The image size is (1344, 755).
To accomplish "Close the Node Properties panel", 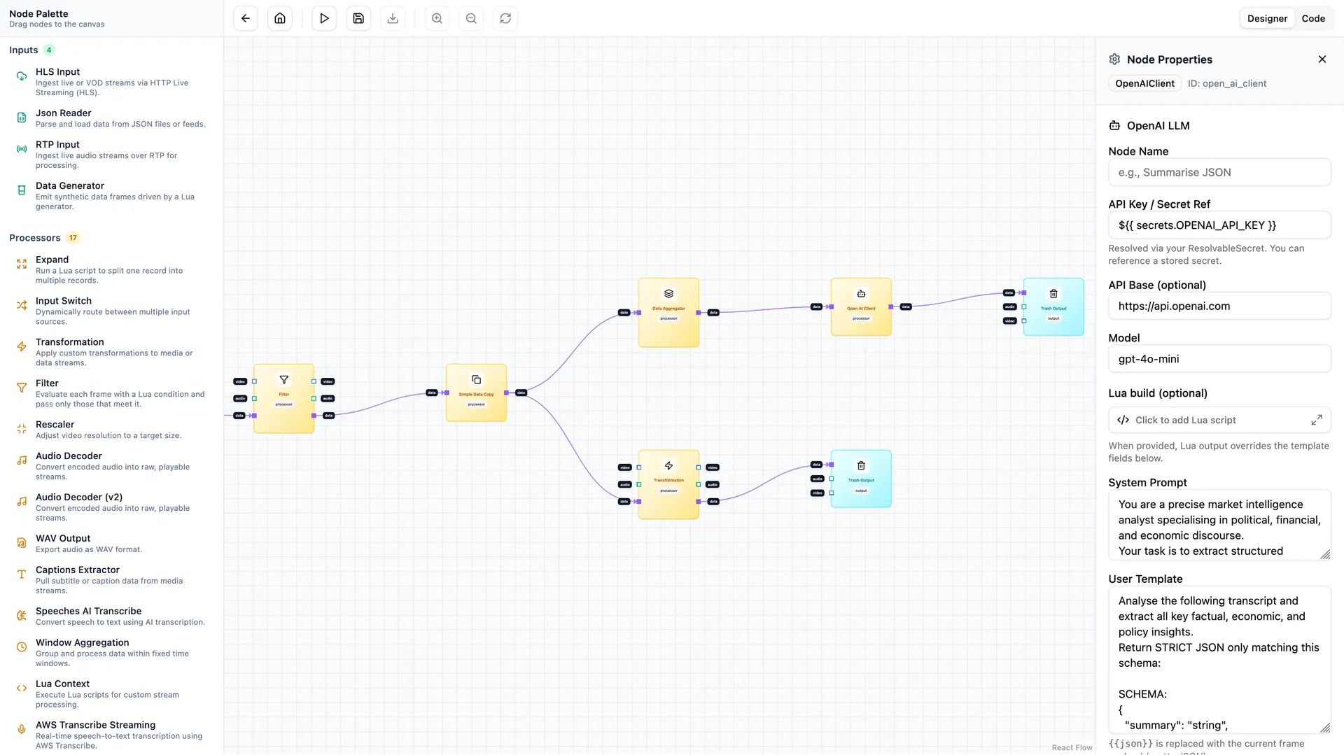I will click(x=1322, y=59).
